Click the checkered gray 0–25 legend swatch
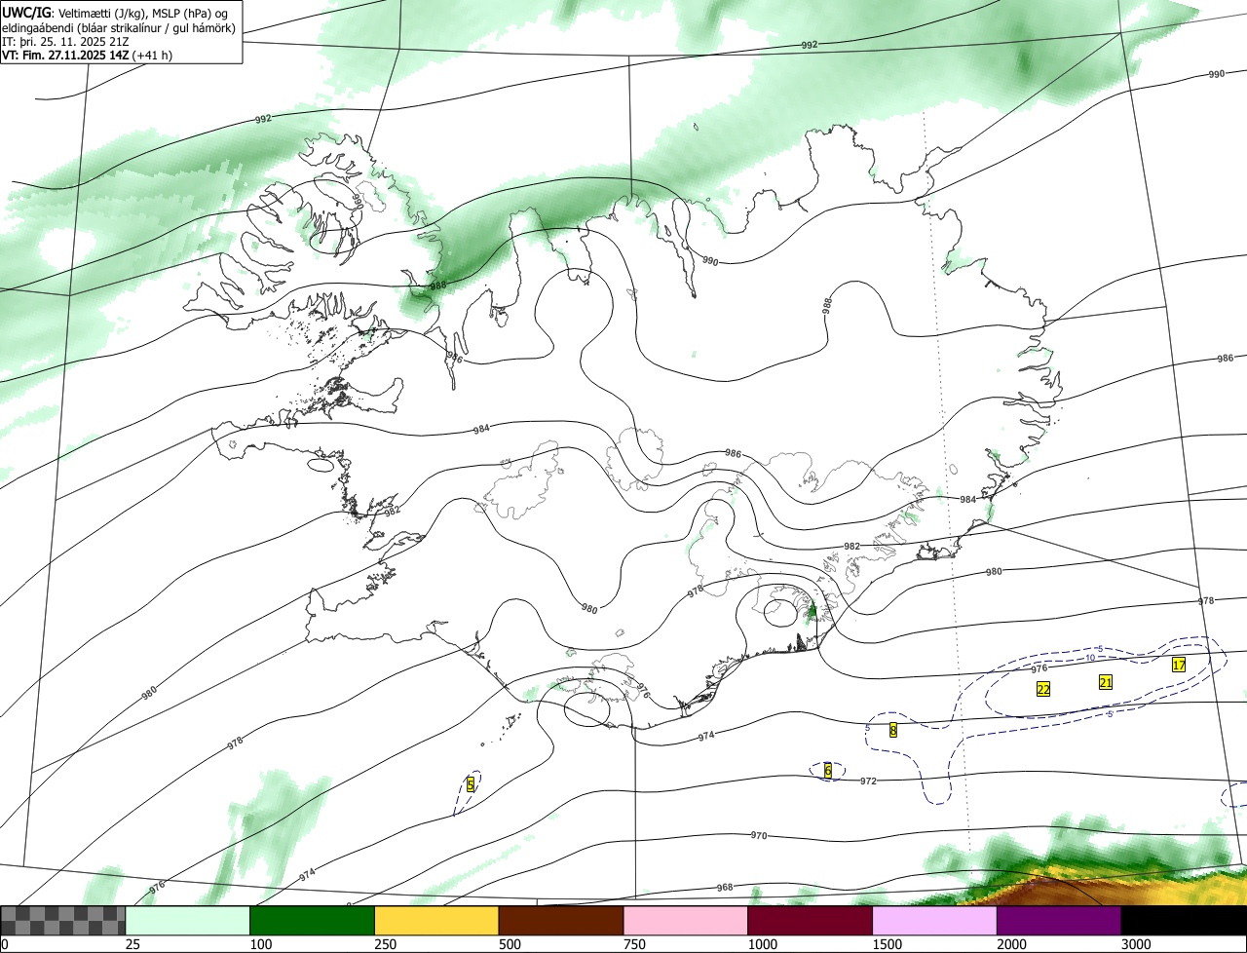 point(63,921)
